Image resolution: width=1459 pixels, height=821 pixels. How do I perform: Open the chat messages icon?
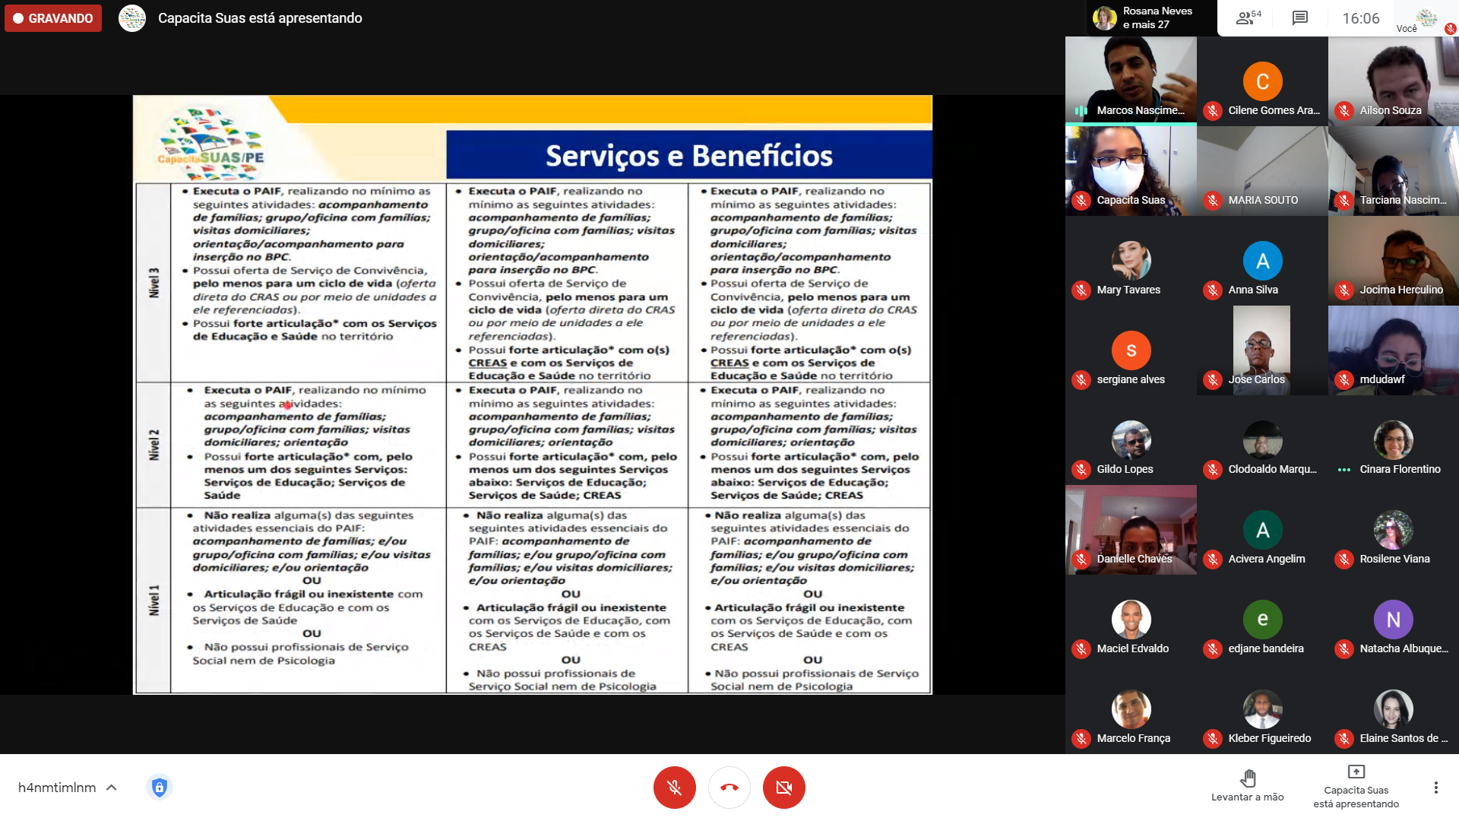(x=1299, y=18)
